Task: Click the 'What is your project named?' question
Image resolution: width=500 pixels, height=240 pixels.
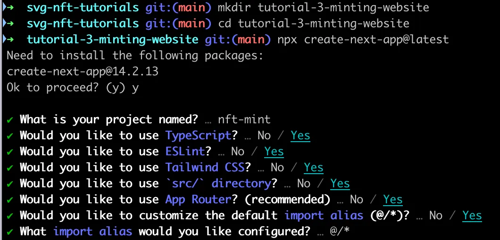Action: [x=109, y=120]
